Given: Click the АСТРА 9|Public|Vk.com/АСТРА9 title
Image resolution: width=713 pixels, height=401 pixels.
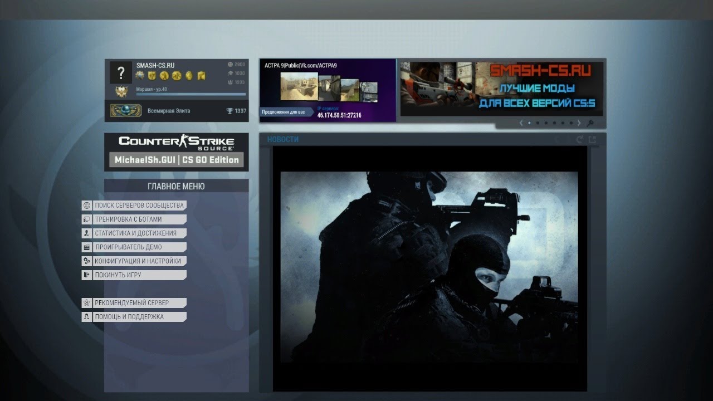Looking at the screenshot, I should tap(301, 66).
